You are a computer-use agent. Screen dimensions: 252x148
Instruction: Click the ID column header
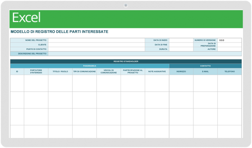[17, 71]
